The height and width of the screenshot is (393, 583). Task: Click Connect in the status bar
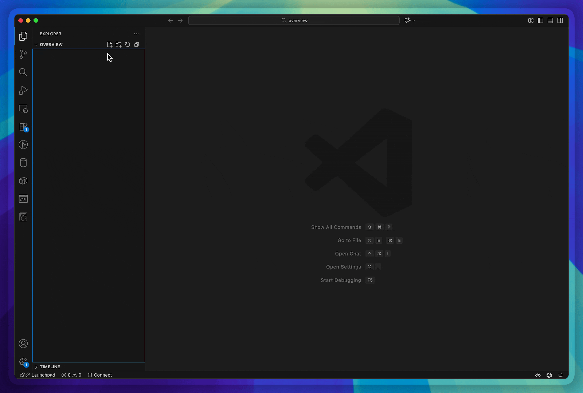pyautogui.click(x=100, y=375)
